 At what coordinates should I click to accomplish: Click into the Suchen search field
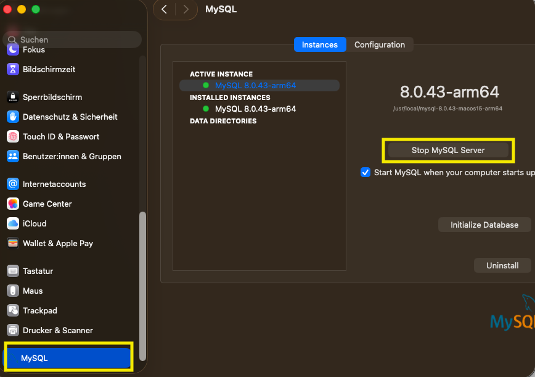[74, 39]
